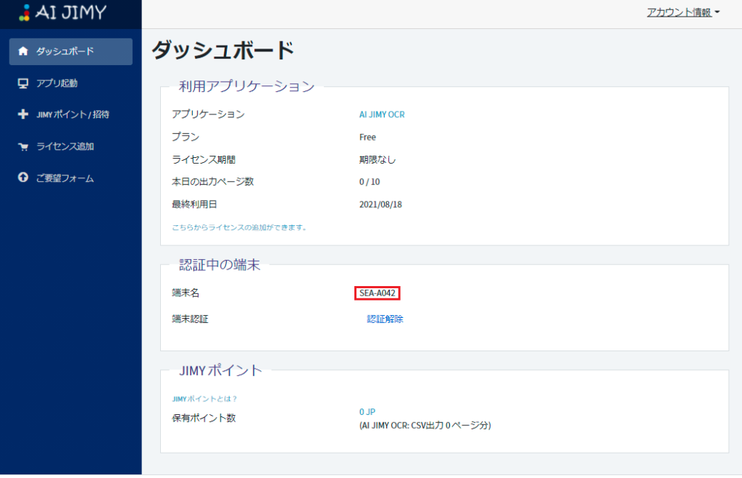The image size is (742, 478).
Task: Click the 本日の出力ページ数 label
Action: click(x=213, y=182)
